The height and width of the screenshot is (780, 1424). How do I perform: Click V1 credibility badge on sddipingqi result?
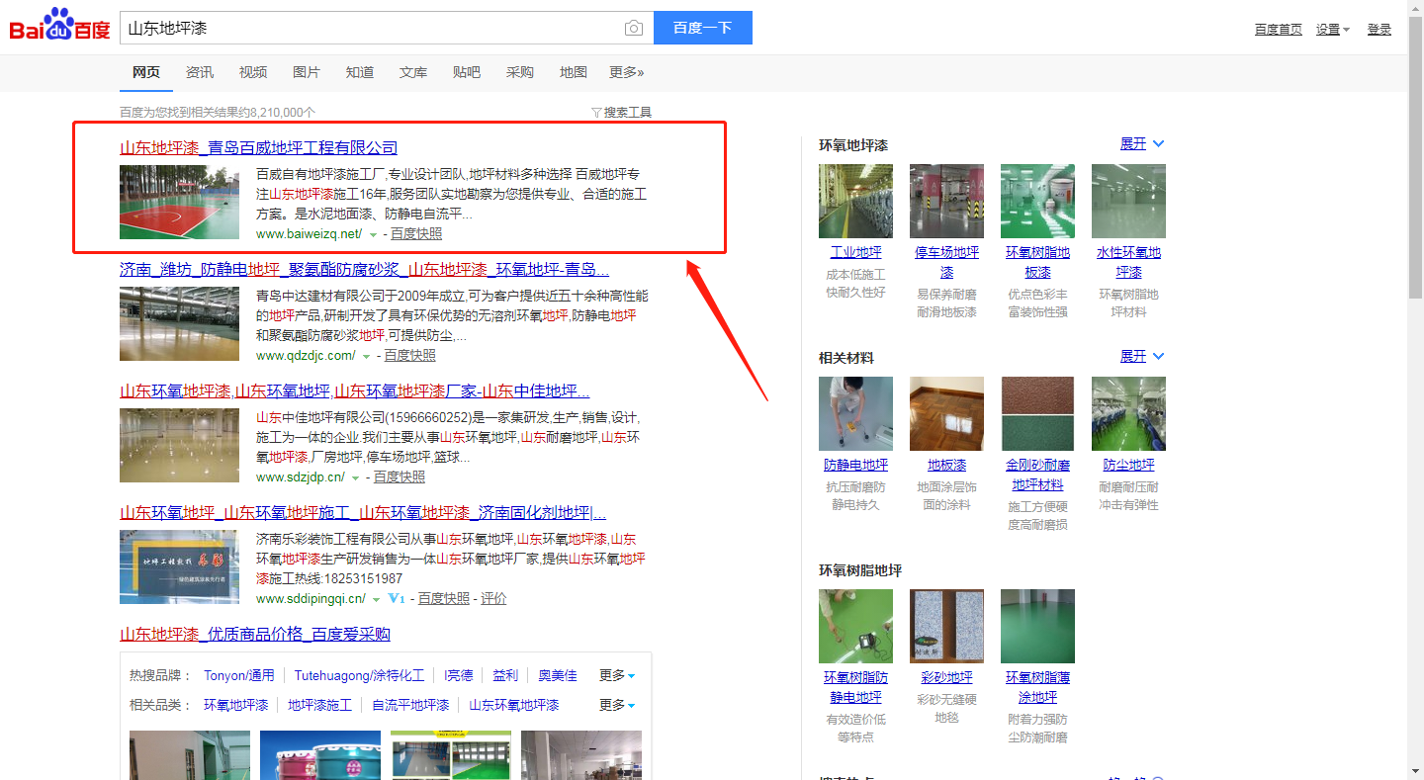coord(397,599)
